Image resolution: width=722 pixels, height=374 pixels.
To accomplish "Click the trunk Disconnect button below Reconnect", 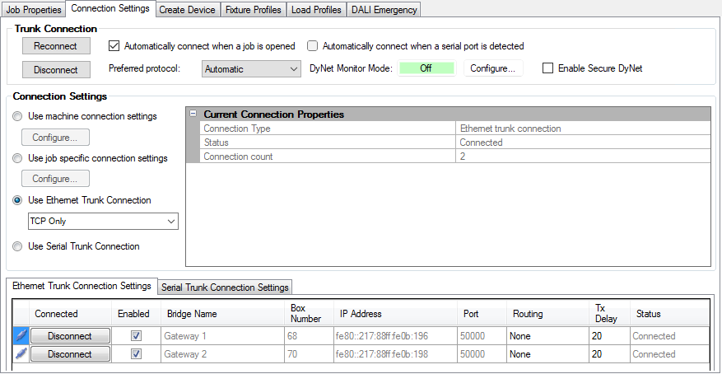I will (x=56, y=70).
